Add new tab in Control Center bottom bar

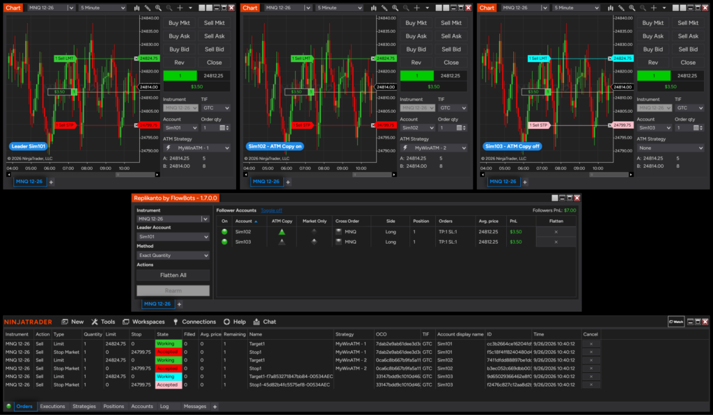[x=214, y=407]
